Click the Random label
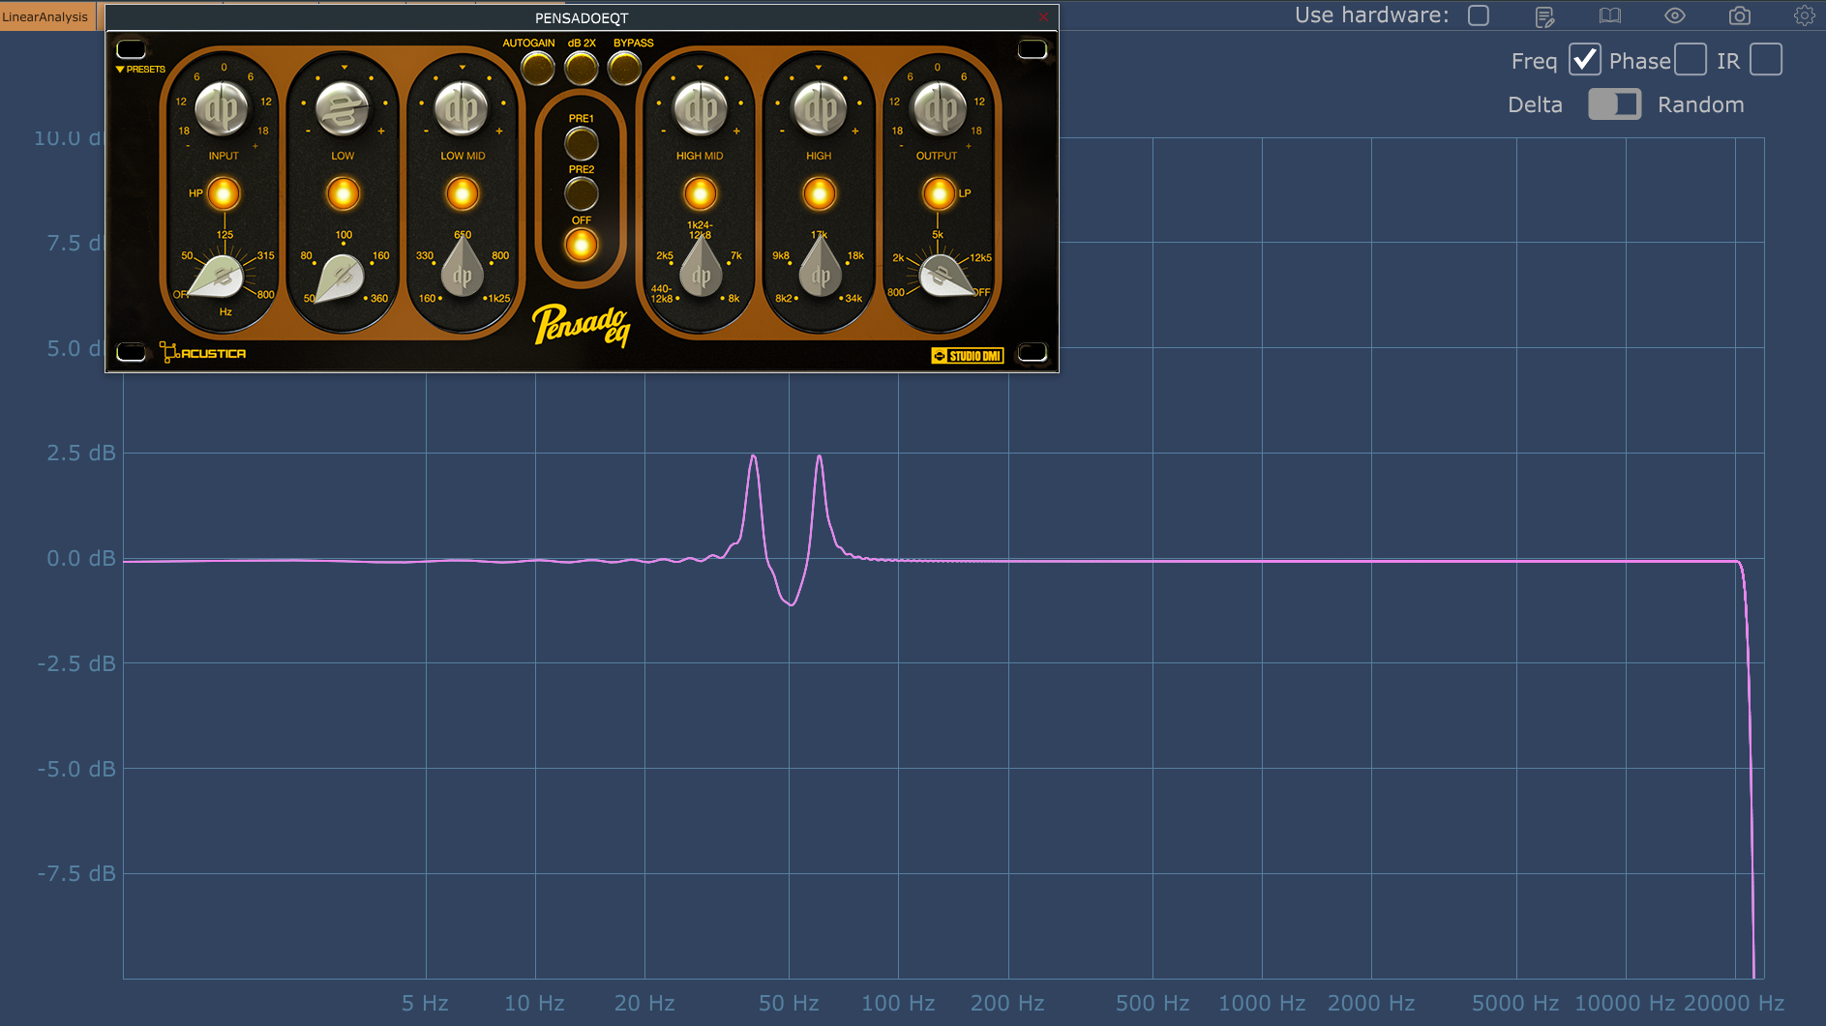 click(1700, 104)
